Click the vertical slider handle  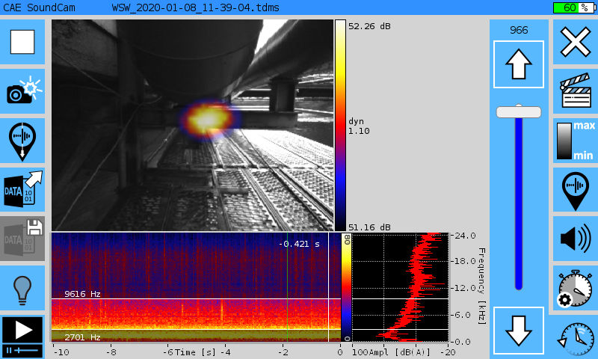pyautogui.click(x=518, y=111)
